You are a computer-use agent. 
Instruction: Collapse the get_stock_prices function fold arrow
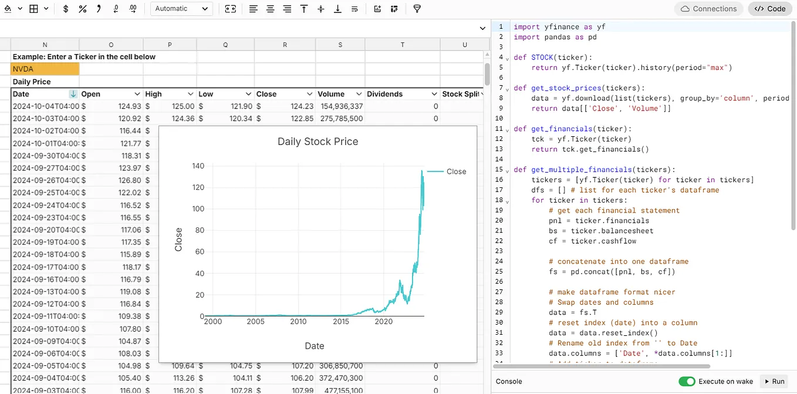click(508, 89)
